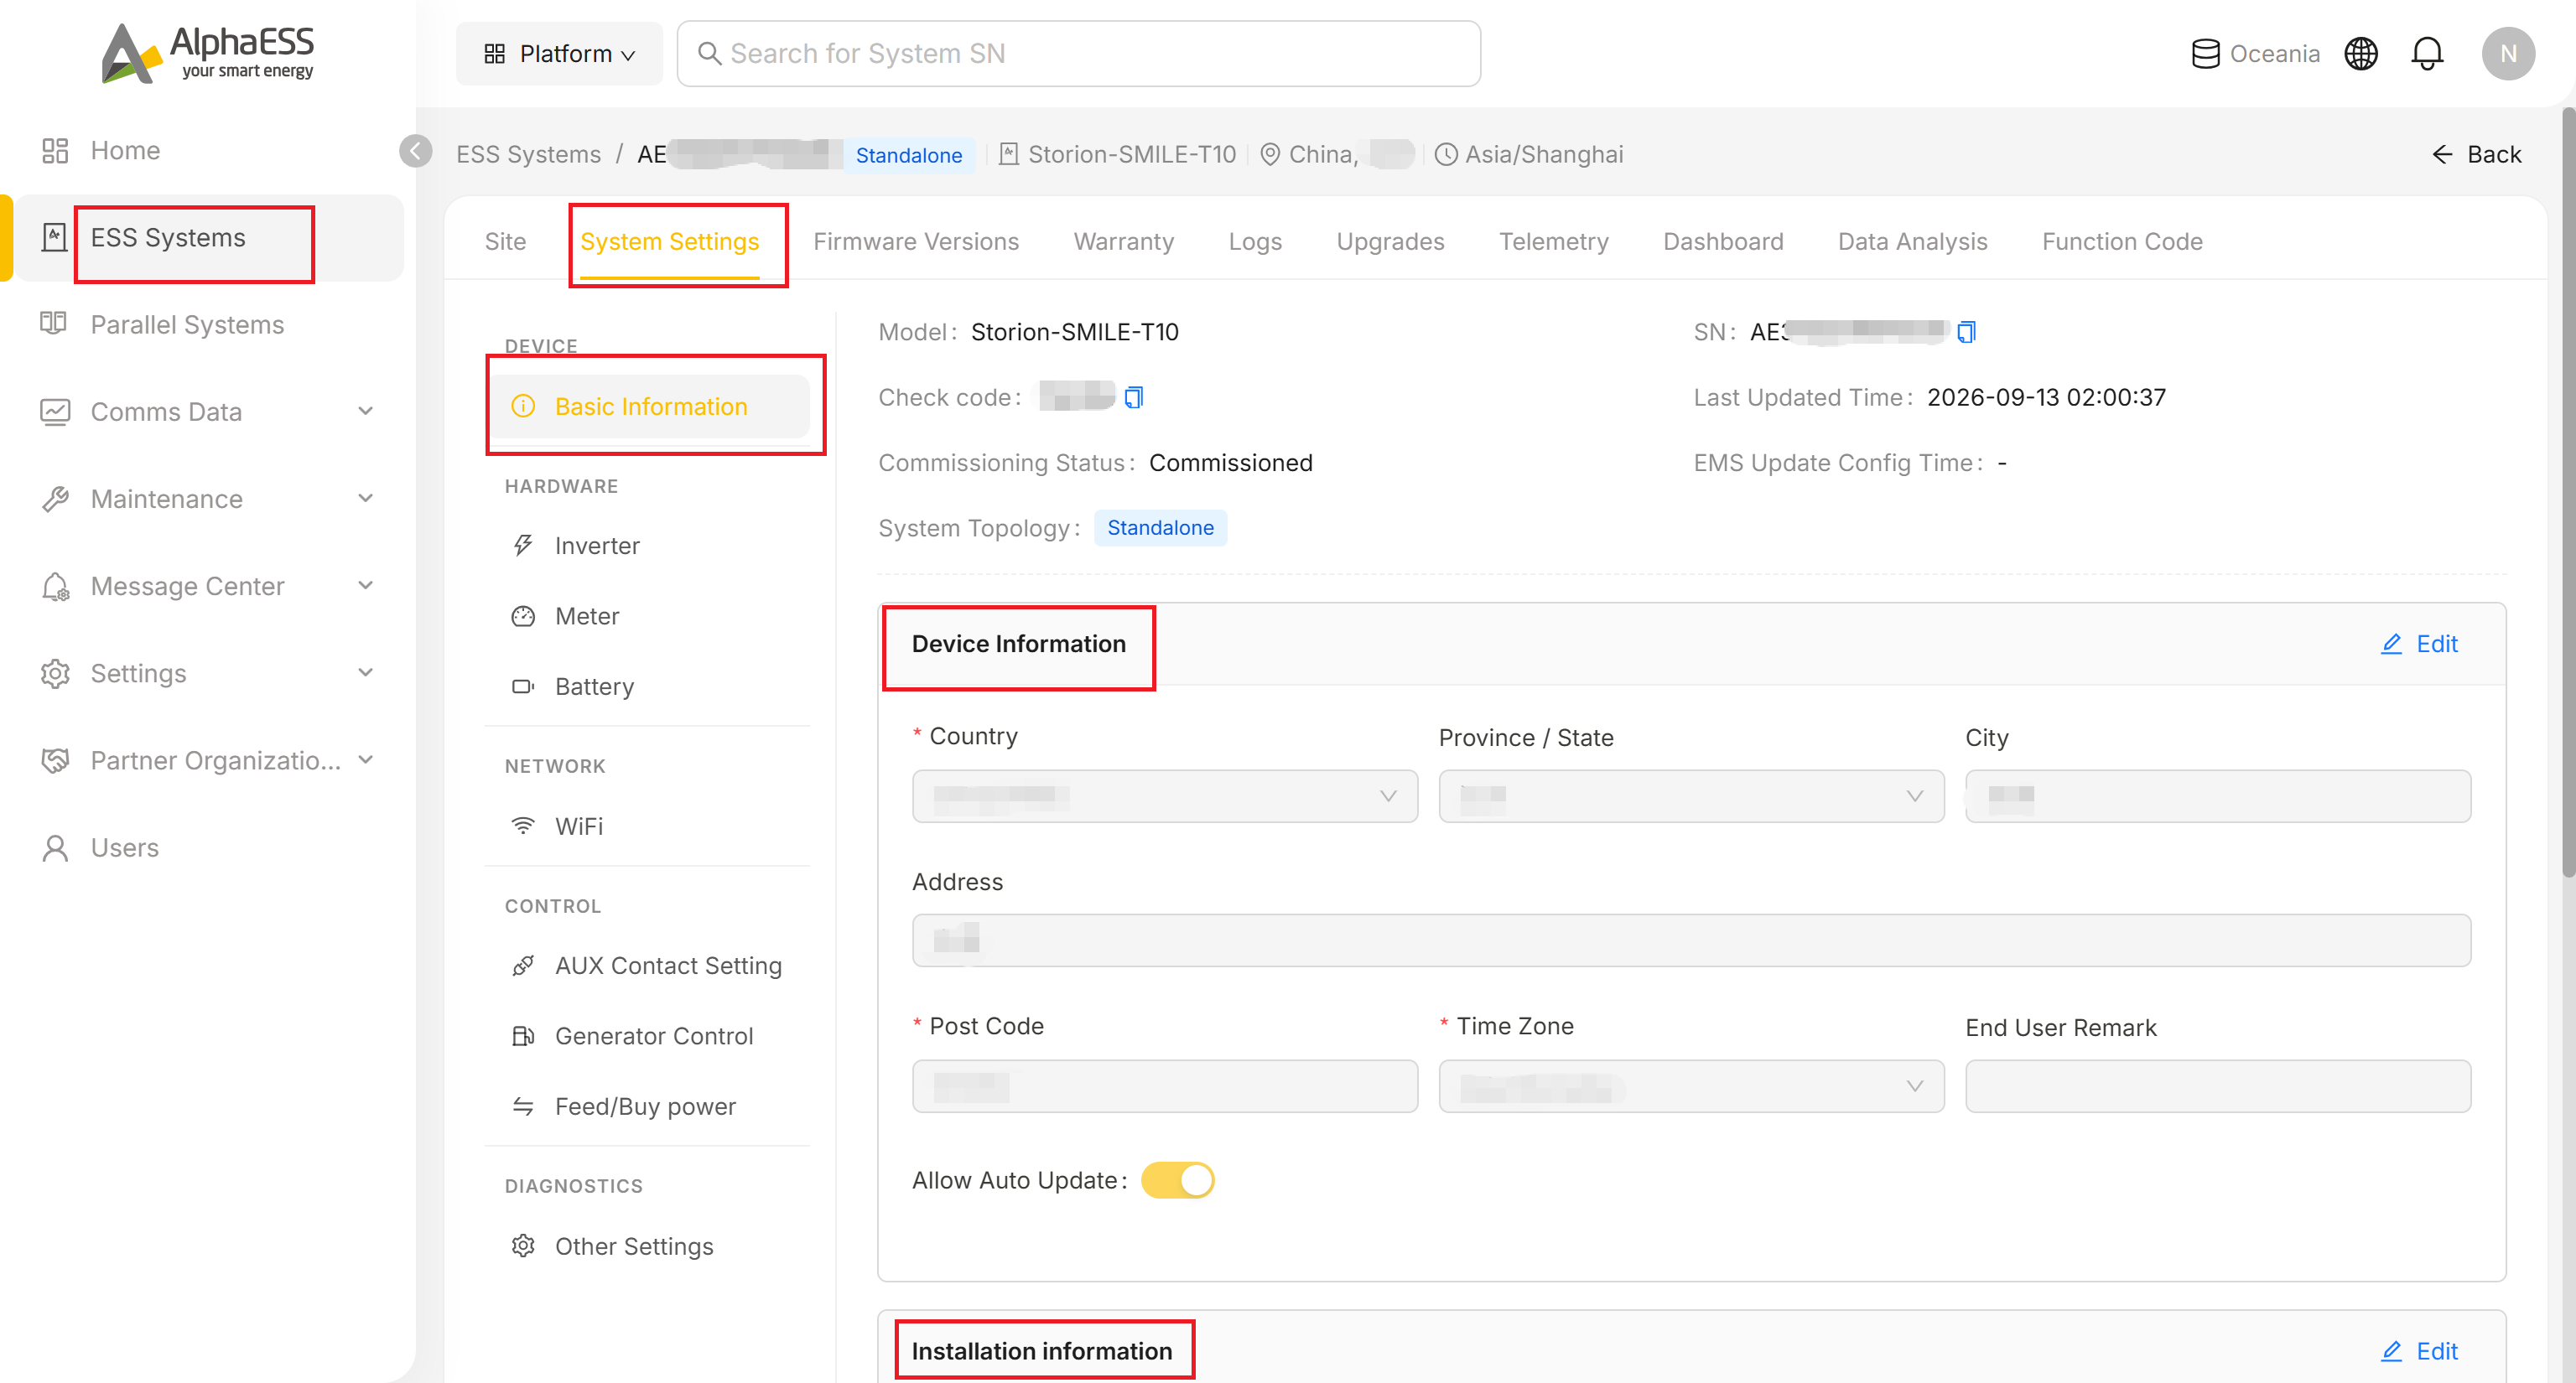Click the Post Code input field
2576x1383 pixels.
click(x=1165, y=1086)
